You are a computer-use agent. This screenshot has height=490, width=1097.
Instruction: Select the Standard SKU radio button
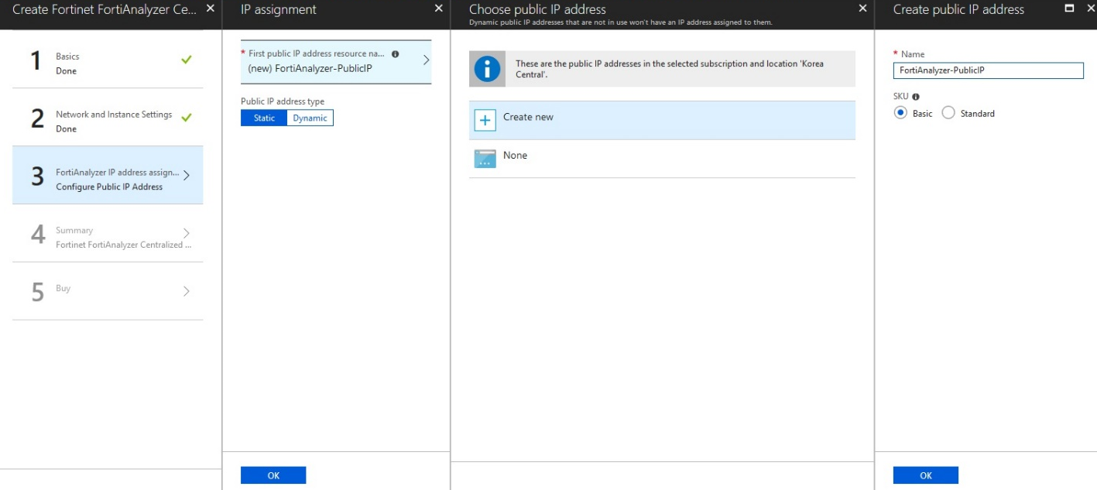pos(948,113)
